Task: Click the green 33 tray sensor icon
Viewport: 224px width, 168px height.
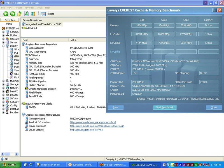Action: click(x=196, y=165)
